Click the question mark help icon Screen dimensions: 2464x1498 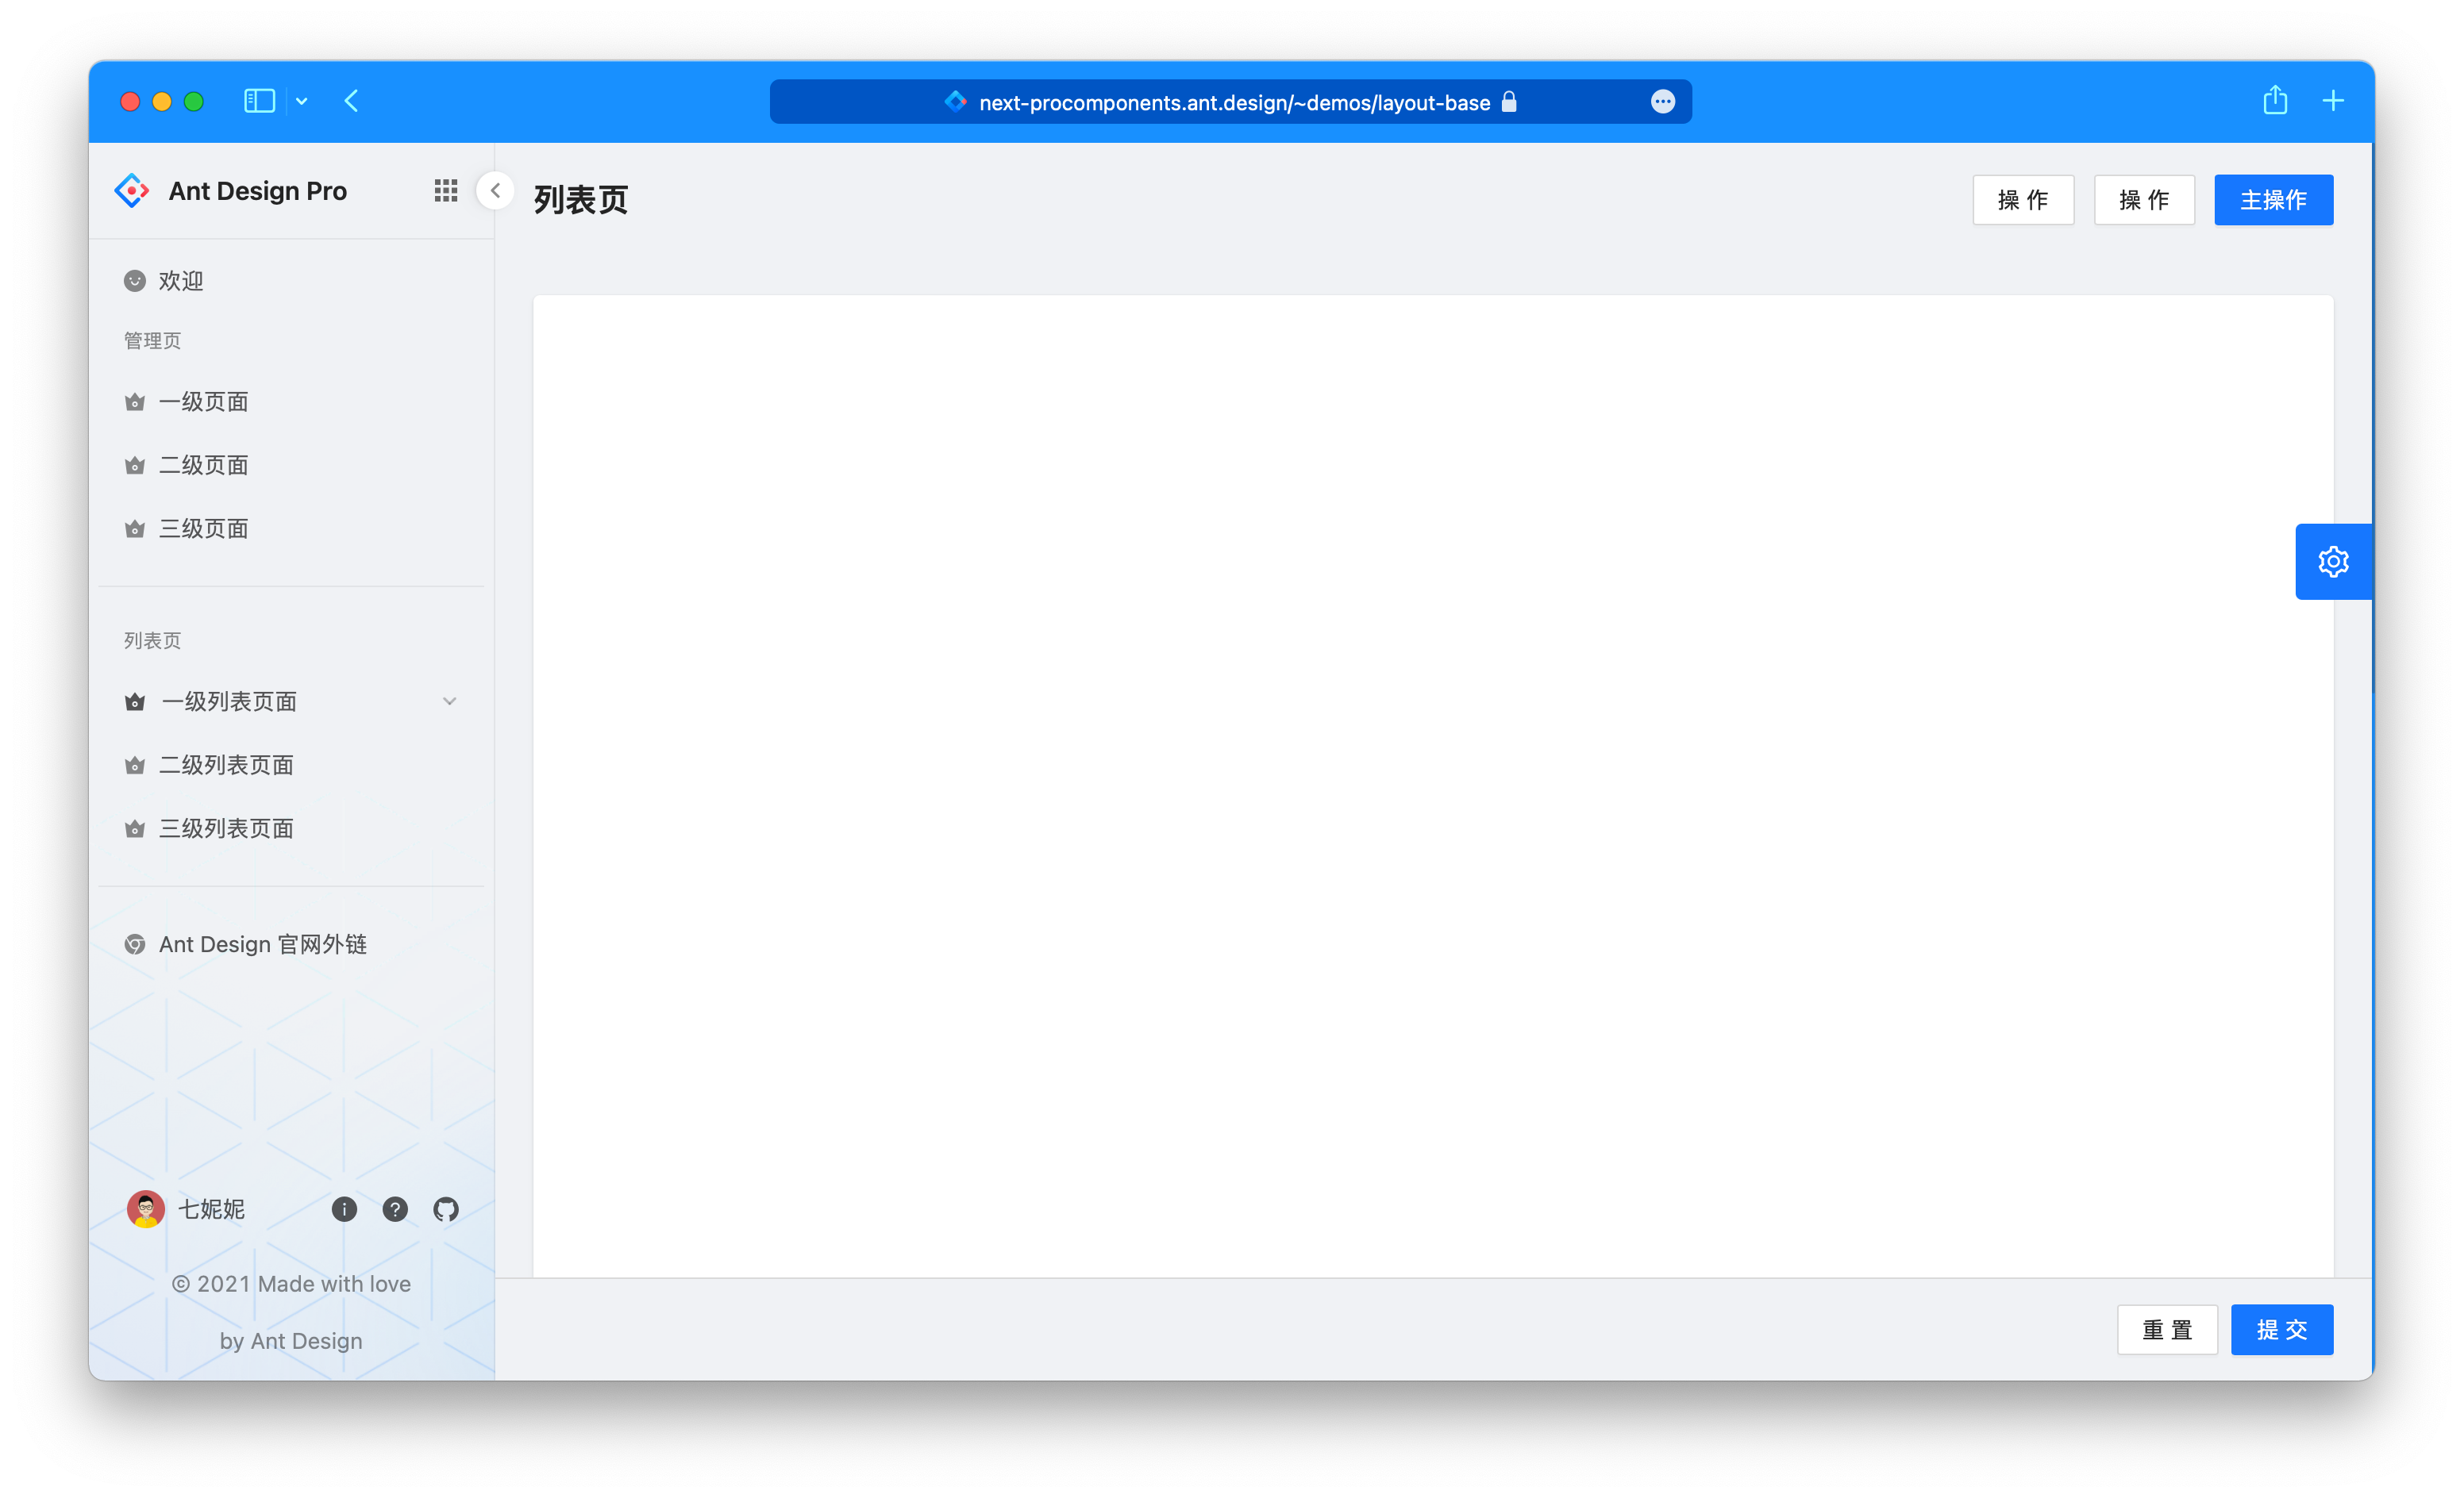point(395,1209)
